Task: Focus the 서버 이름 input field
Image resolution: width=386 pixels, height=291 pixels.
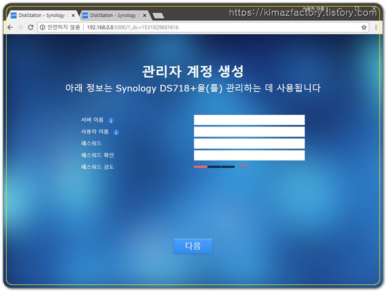Action: click(x=249, y=120)
